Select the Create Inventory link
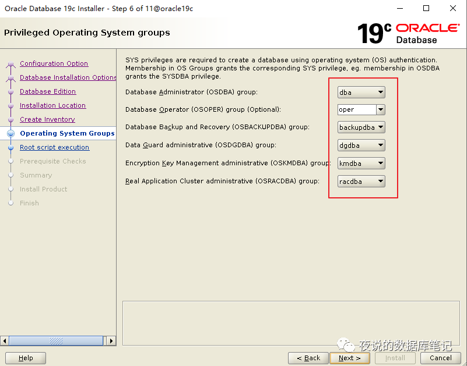 pos(47,119)
